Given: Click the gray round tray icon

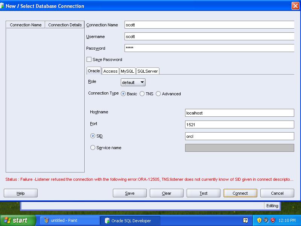Looking at the screenshot, I should (x=266, y=220).
